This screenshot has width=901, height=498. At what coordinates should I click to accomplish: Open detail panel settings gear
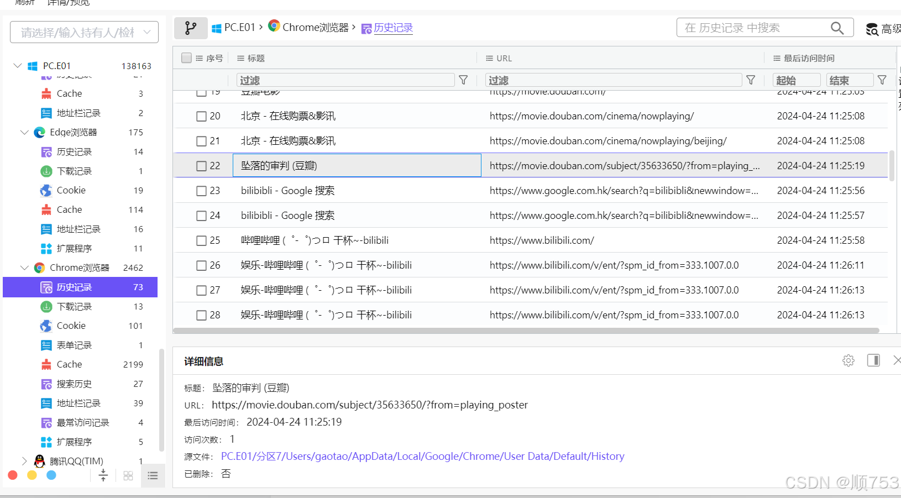click(x=848, y=361)
